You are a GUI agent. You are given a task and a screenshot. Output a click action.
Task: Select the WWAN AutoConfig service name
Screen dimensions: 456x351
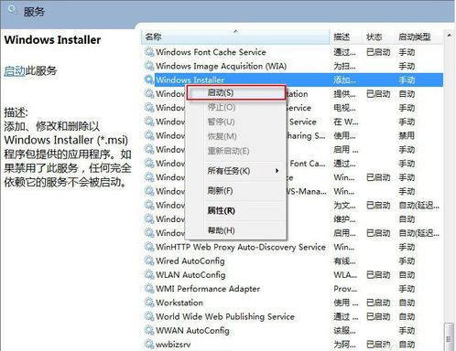point(192,330)
